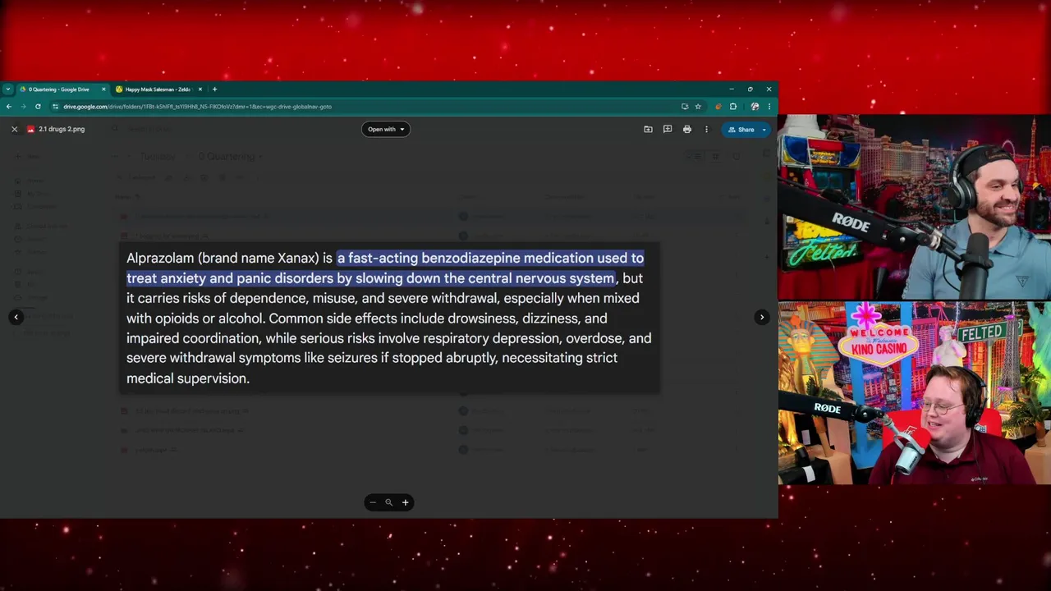The image size is (1051, 591).
Task: Reload the current page
Action: (x=38, y=106)
